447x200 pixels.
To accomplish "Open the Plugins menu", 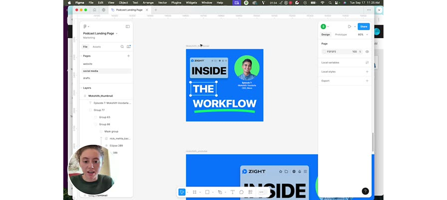I will 176,2.
